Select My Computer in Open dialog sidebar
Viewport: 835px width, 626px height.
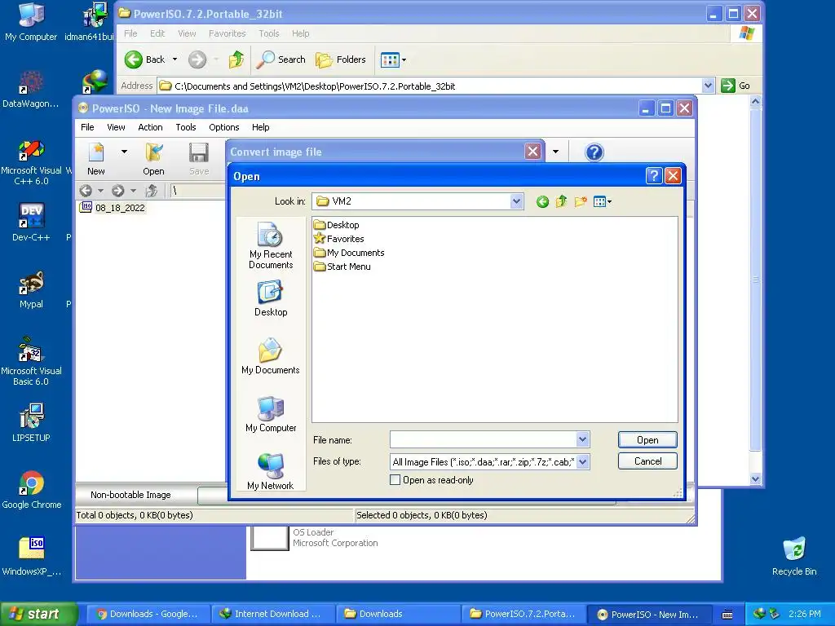271,414
